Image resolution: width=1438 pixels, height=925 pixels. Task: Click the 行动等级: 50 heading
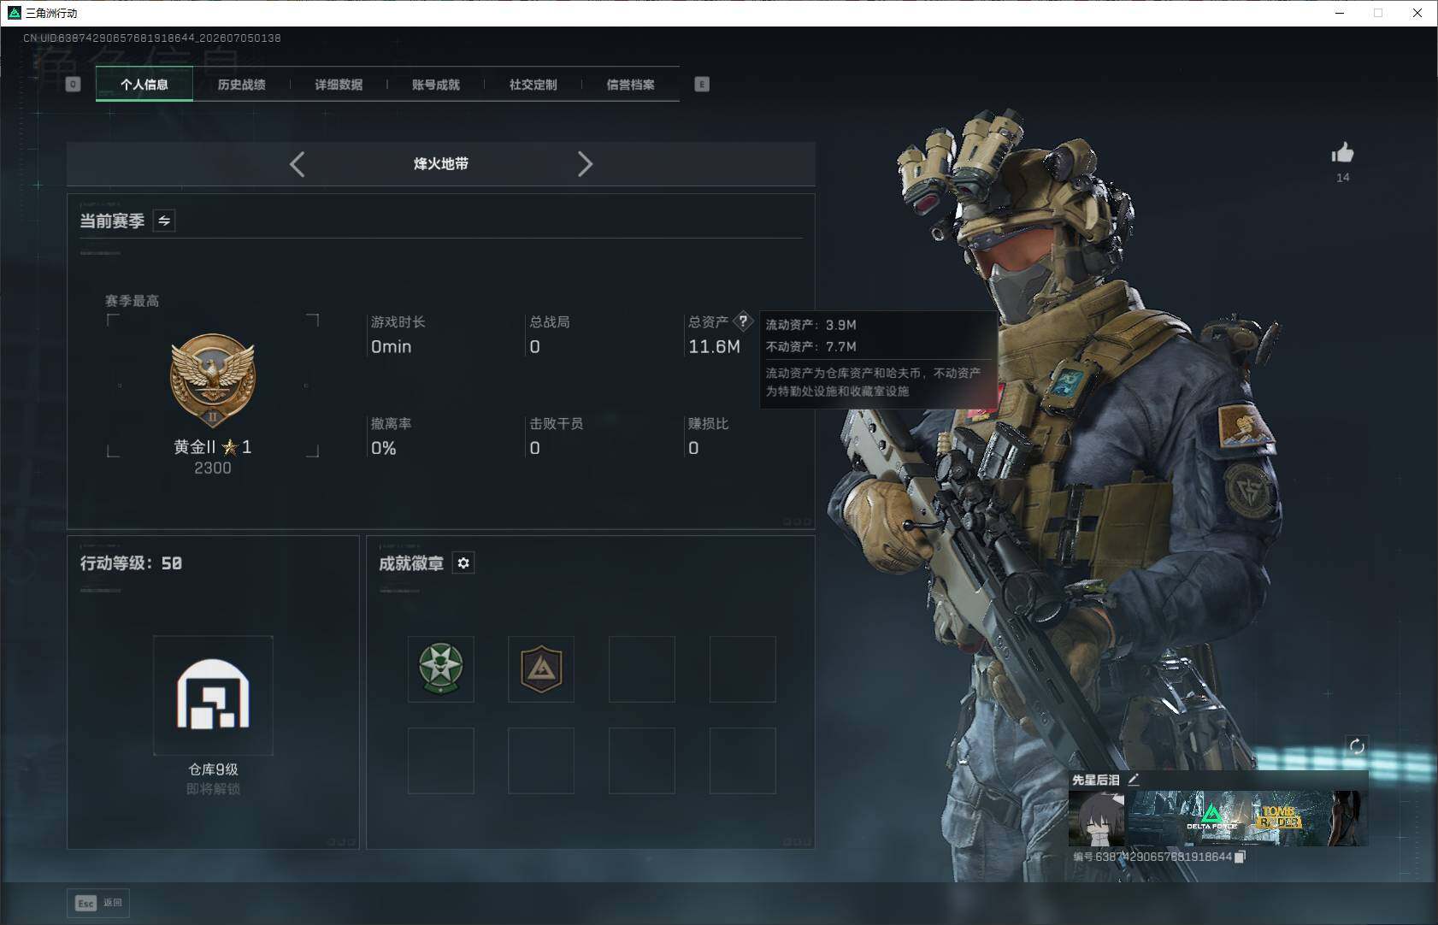click(131, 563)
